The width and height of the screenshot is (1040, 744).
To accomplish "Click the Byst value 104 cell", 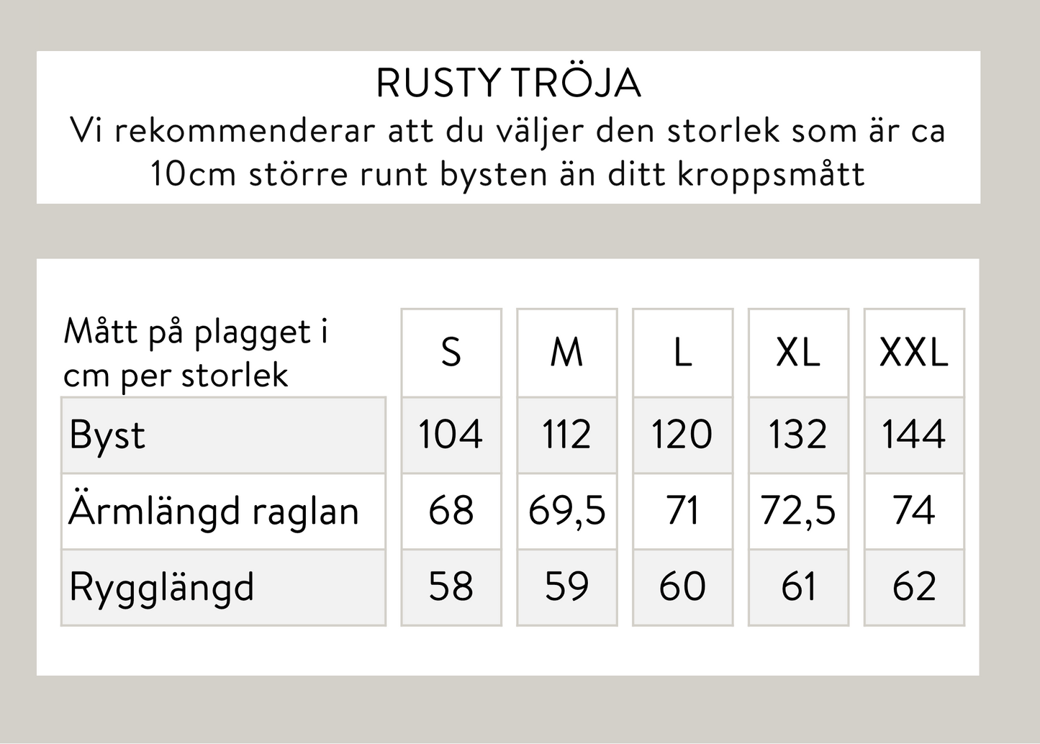I will 451,435.
